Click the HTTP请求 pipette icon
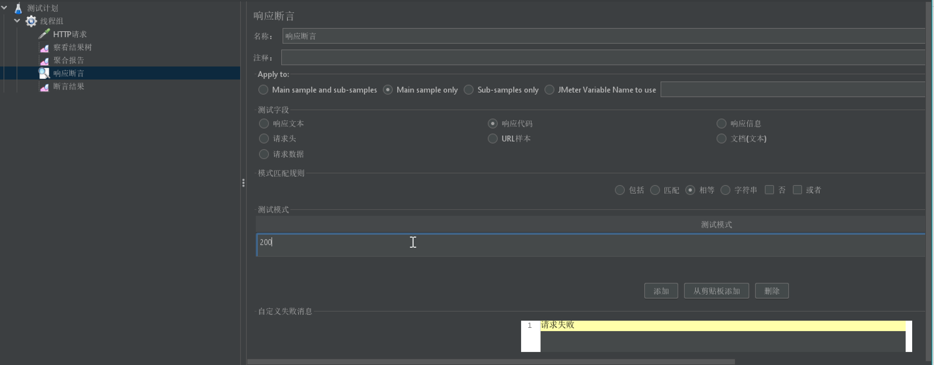934x365 pixels. [x=44, y=34]
